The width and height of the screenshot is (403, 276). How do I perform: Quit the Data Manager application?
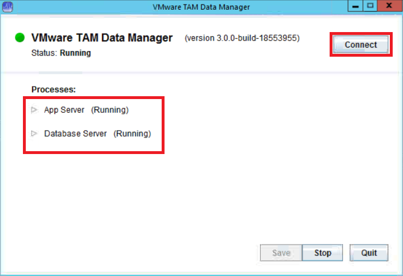coord(369,253)
